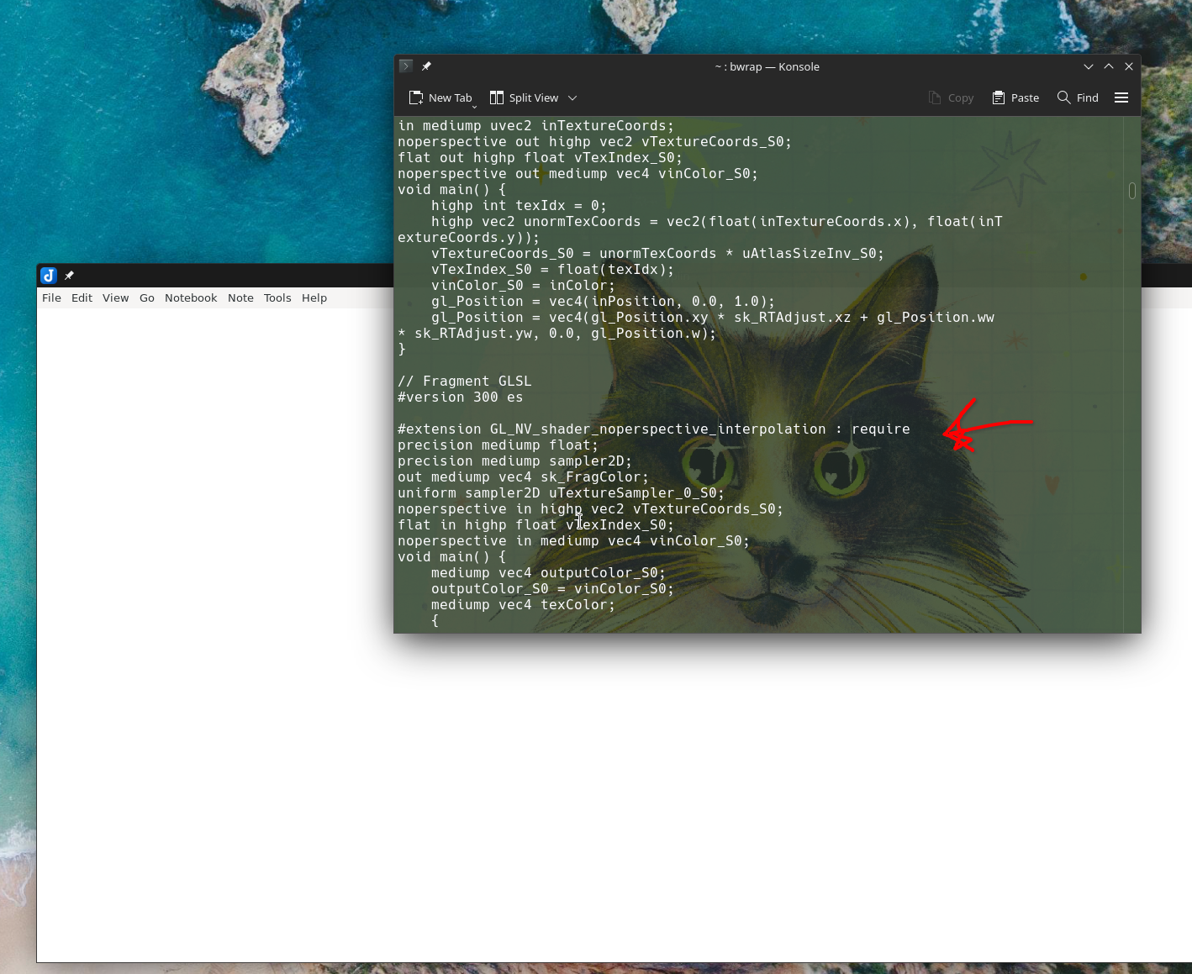The height and width of the screenshot is (974, 1192).
Task: Click the Copy button in toolbar
Action: (951, 97)
